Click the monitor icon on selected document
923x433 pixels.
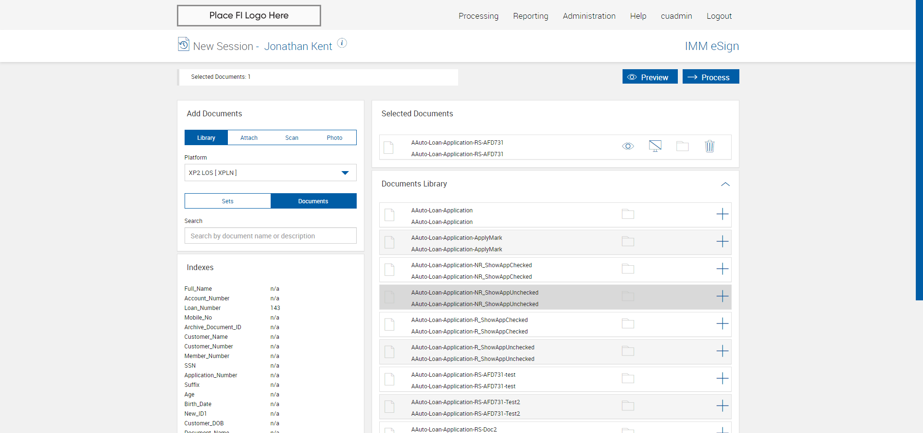[x=655, y=146]
